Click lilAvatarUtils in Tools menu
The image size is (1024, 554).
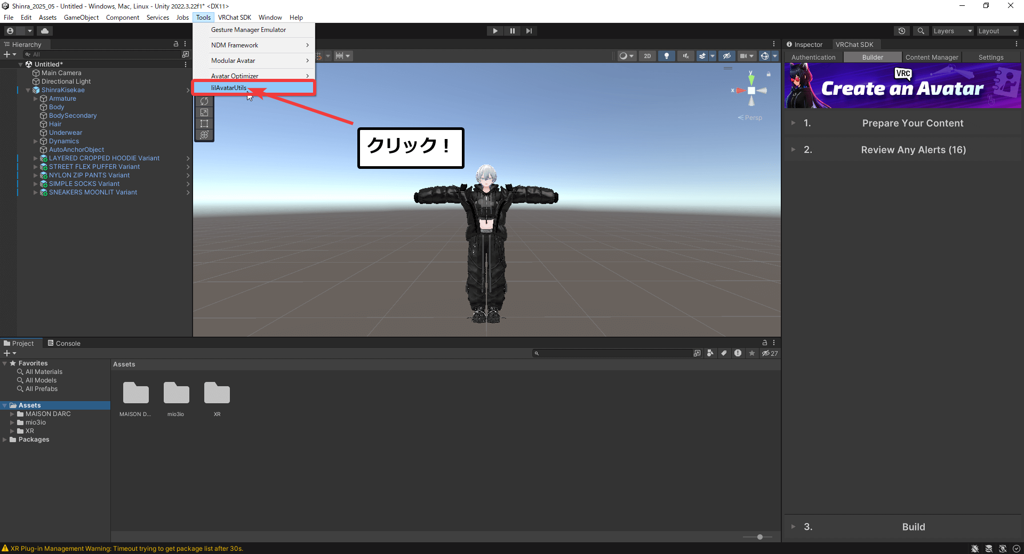point(254,88)
